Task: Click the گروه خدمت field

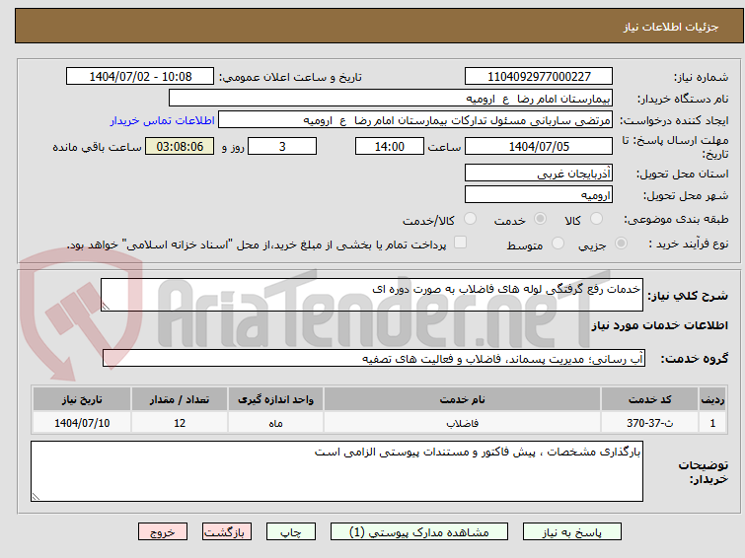Action: 374,358
